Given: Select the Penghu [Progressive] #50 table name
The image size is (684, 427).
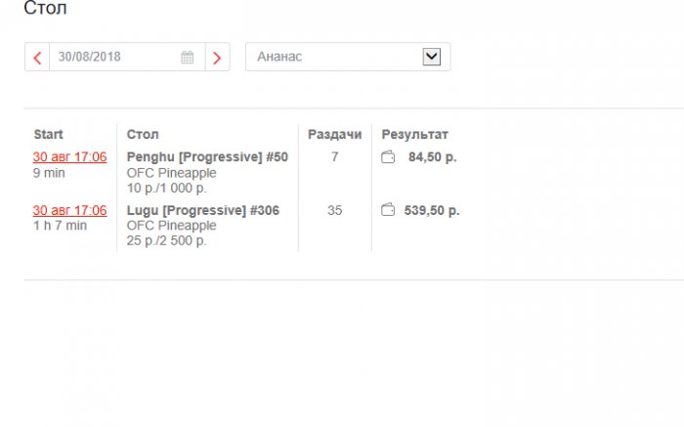Looking at the screenshot, I should pyautogui.click(x=207, y=157).
